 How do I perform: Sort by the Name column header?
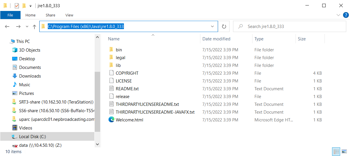pos(114,39)
